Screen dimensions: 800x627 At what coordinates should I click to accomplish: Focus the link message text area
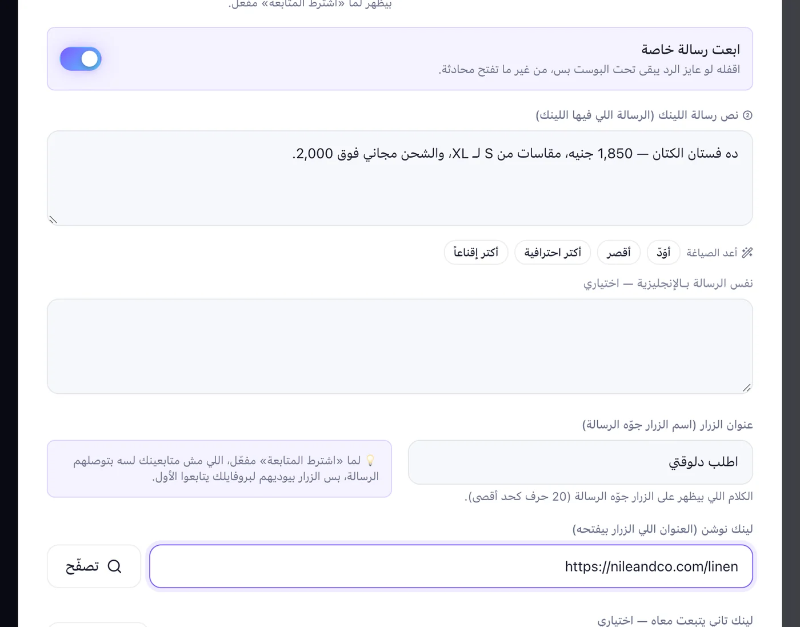[x=400, y=178]
